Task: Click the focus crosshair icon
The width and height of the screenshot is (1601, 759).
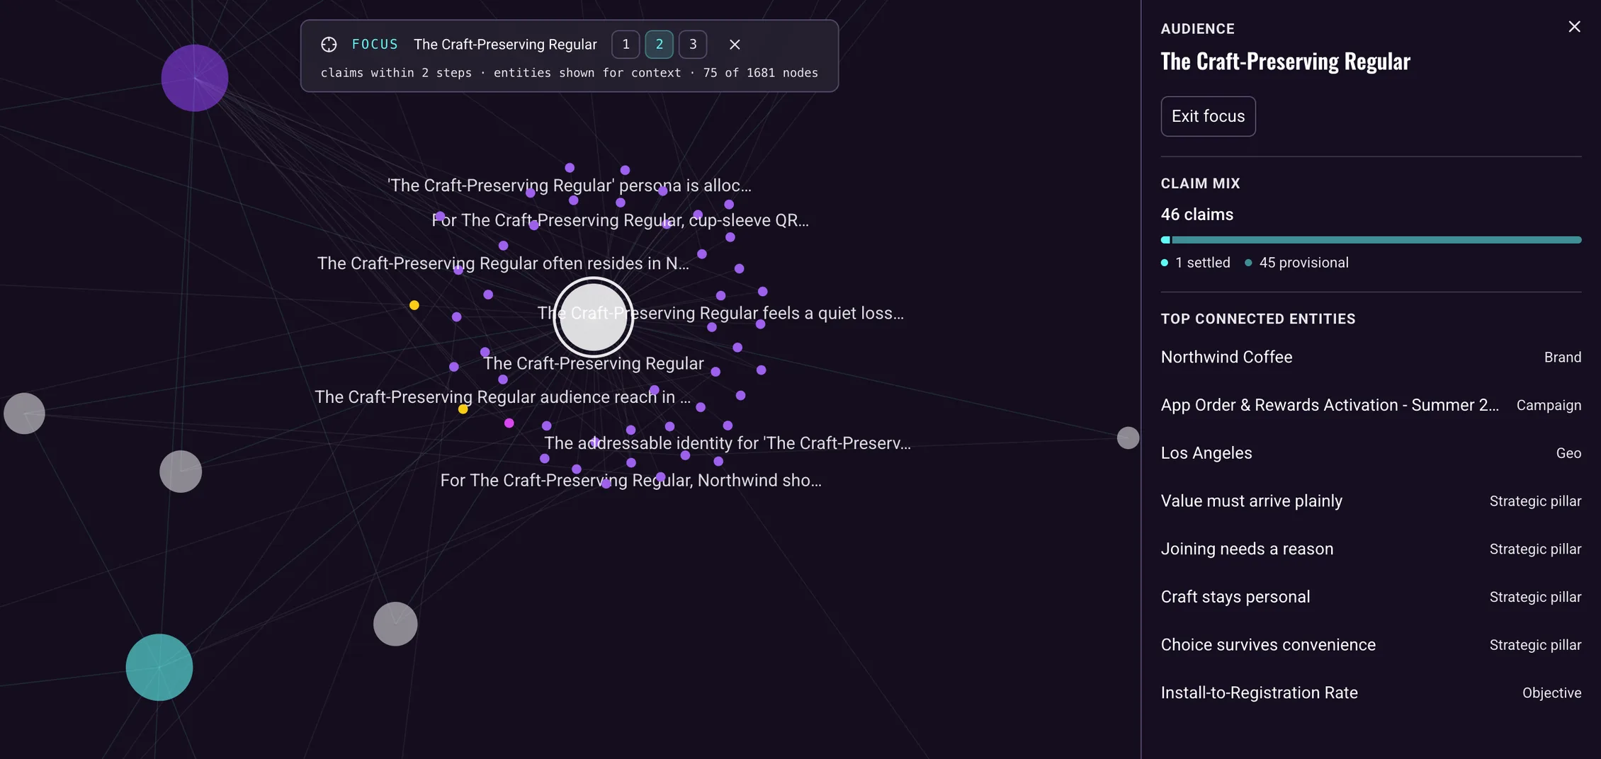Action: click(x=329, y=45)
